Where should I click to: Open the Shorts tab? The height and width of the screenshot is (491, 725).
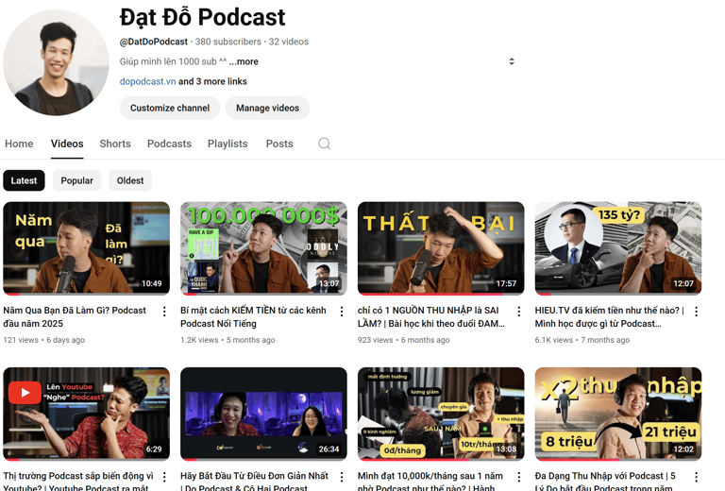coord(115,144)
